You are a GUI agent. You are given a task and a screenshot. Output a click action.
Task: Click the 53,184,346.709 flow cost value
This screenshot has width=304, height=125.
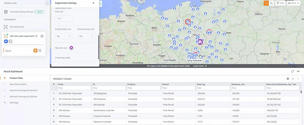pyautogui.click(x=274, y=93)
